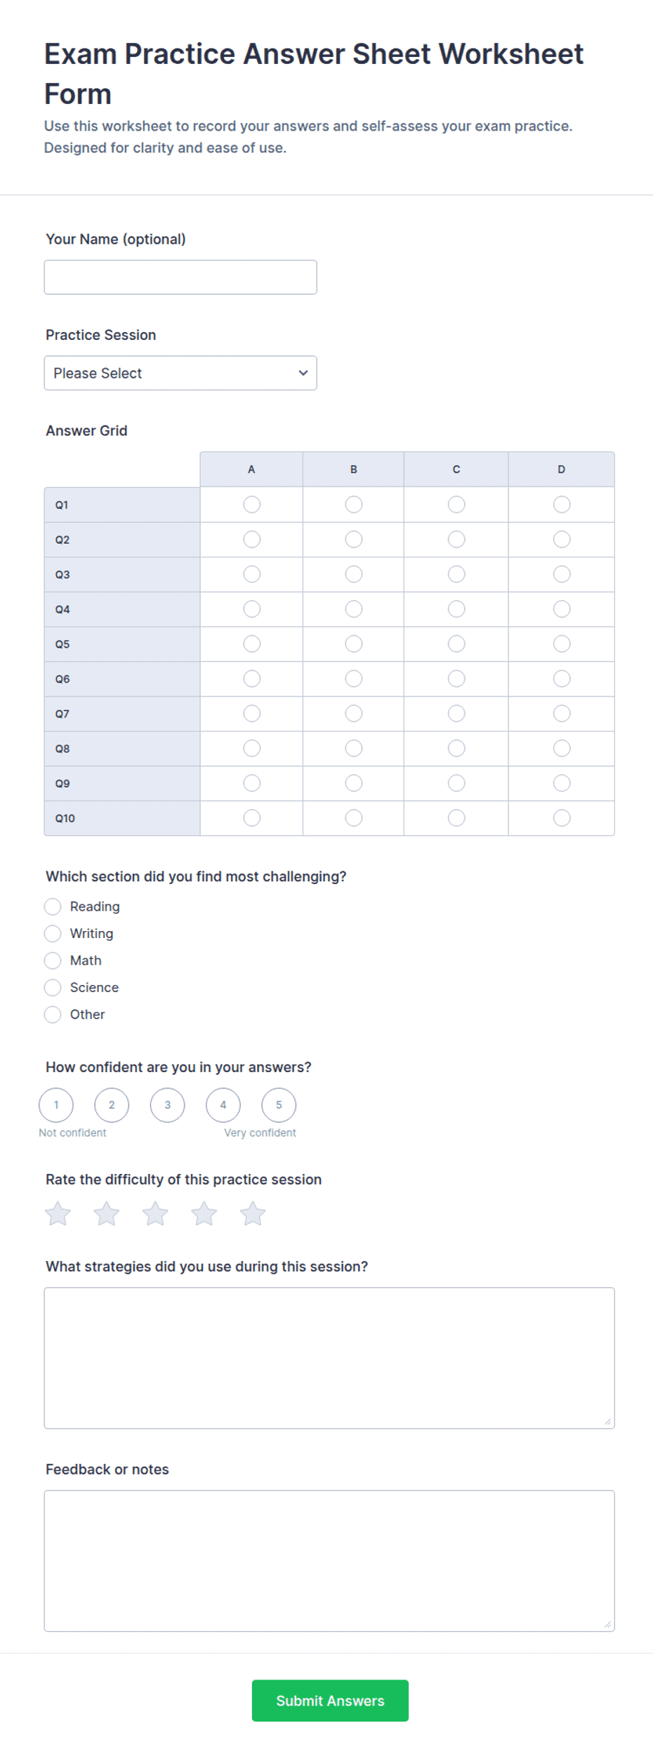Choose answer D for Q10
This screenshot has height=1756, width=653.
(x=562, y=818)
